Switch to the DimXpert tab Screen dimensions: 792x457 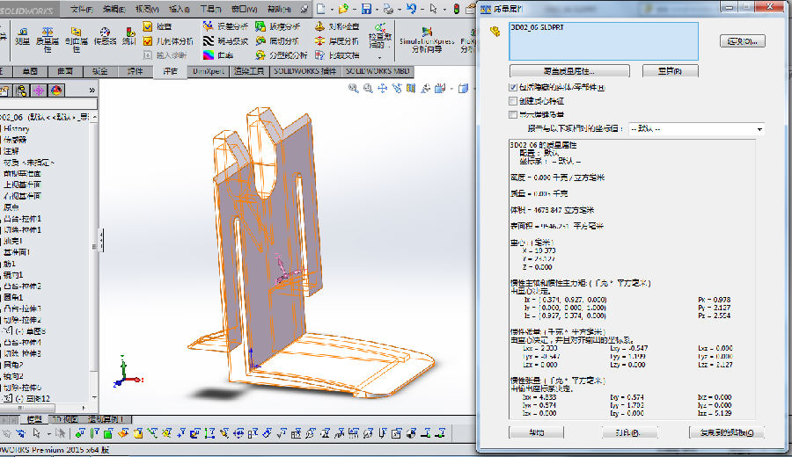tap(209, 70)
